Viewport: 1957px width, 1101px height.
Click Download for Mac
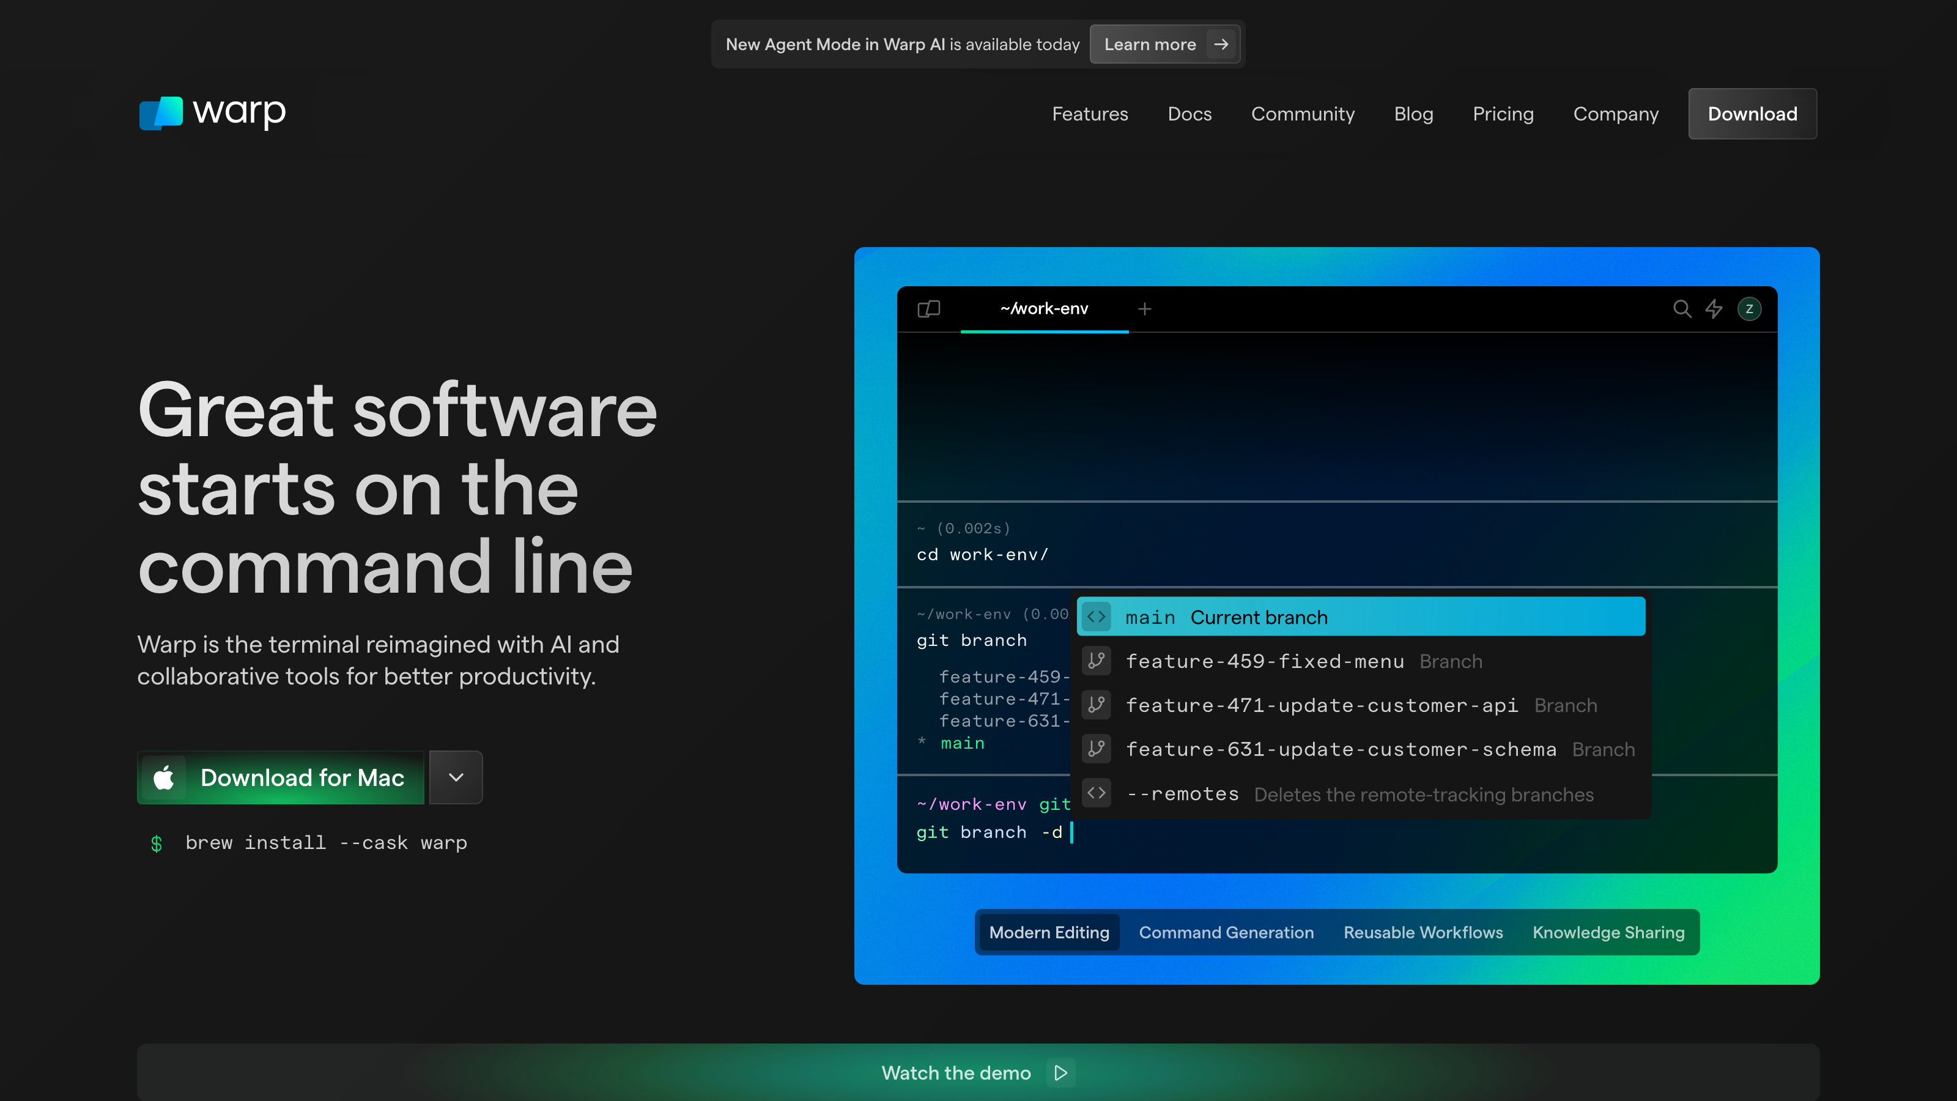[x=280, y=777]
